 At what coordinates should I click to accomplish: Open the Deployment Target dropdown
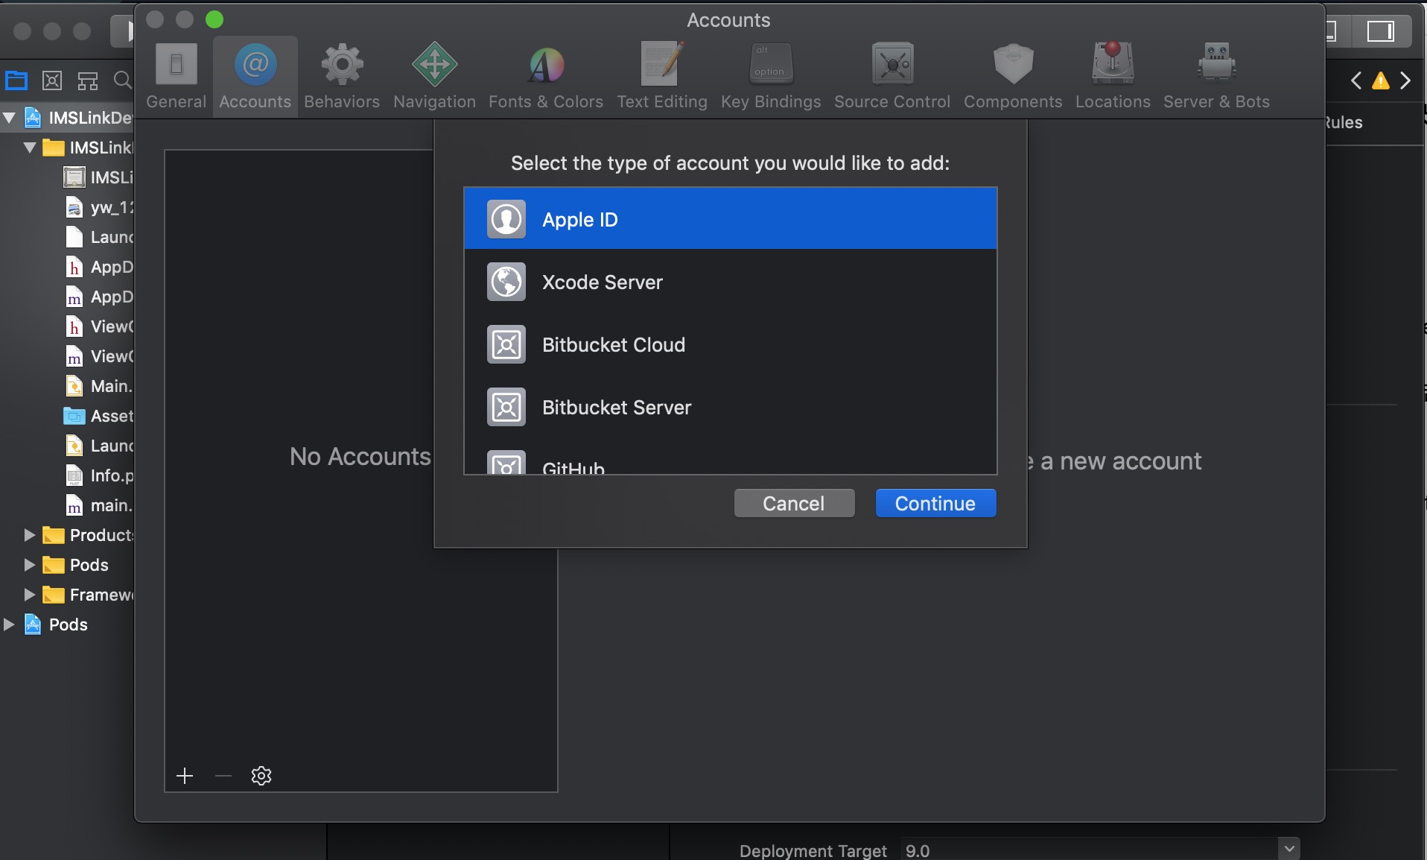pos(1289,849)
